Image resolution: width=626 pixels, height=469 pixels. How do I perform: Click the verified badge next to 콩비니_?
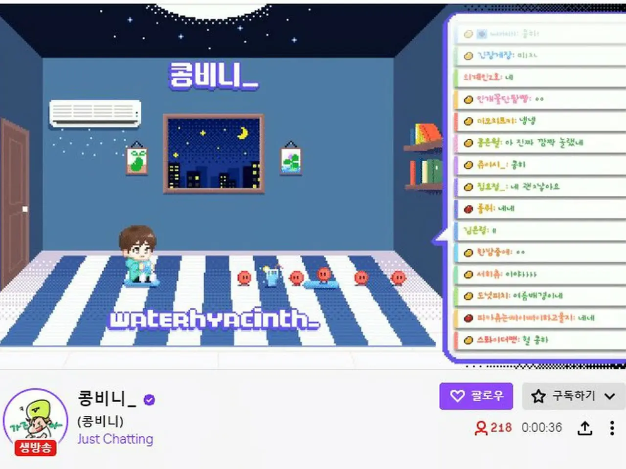pyautogui.click(x=149, y=400)
